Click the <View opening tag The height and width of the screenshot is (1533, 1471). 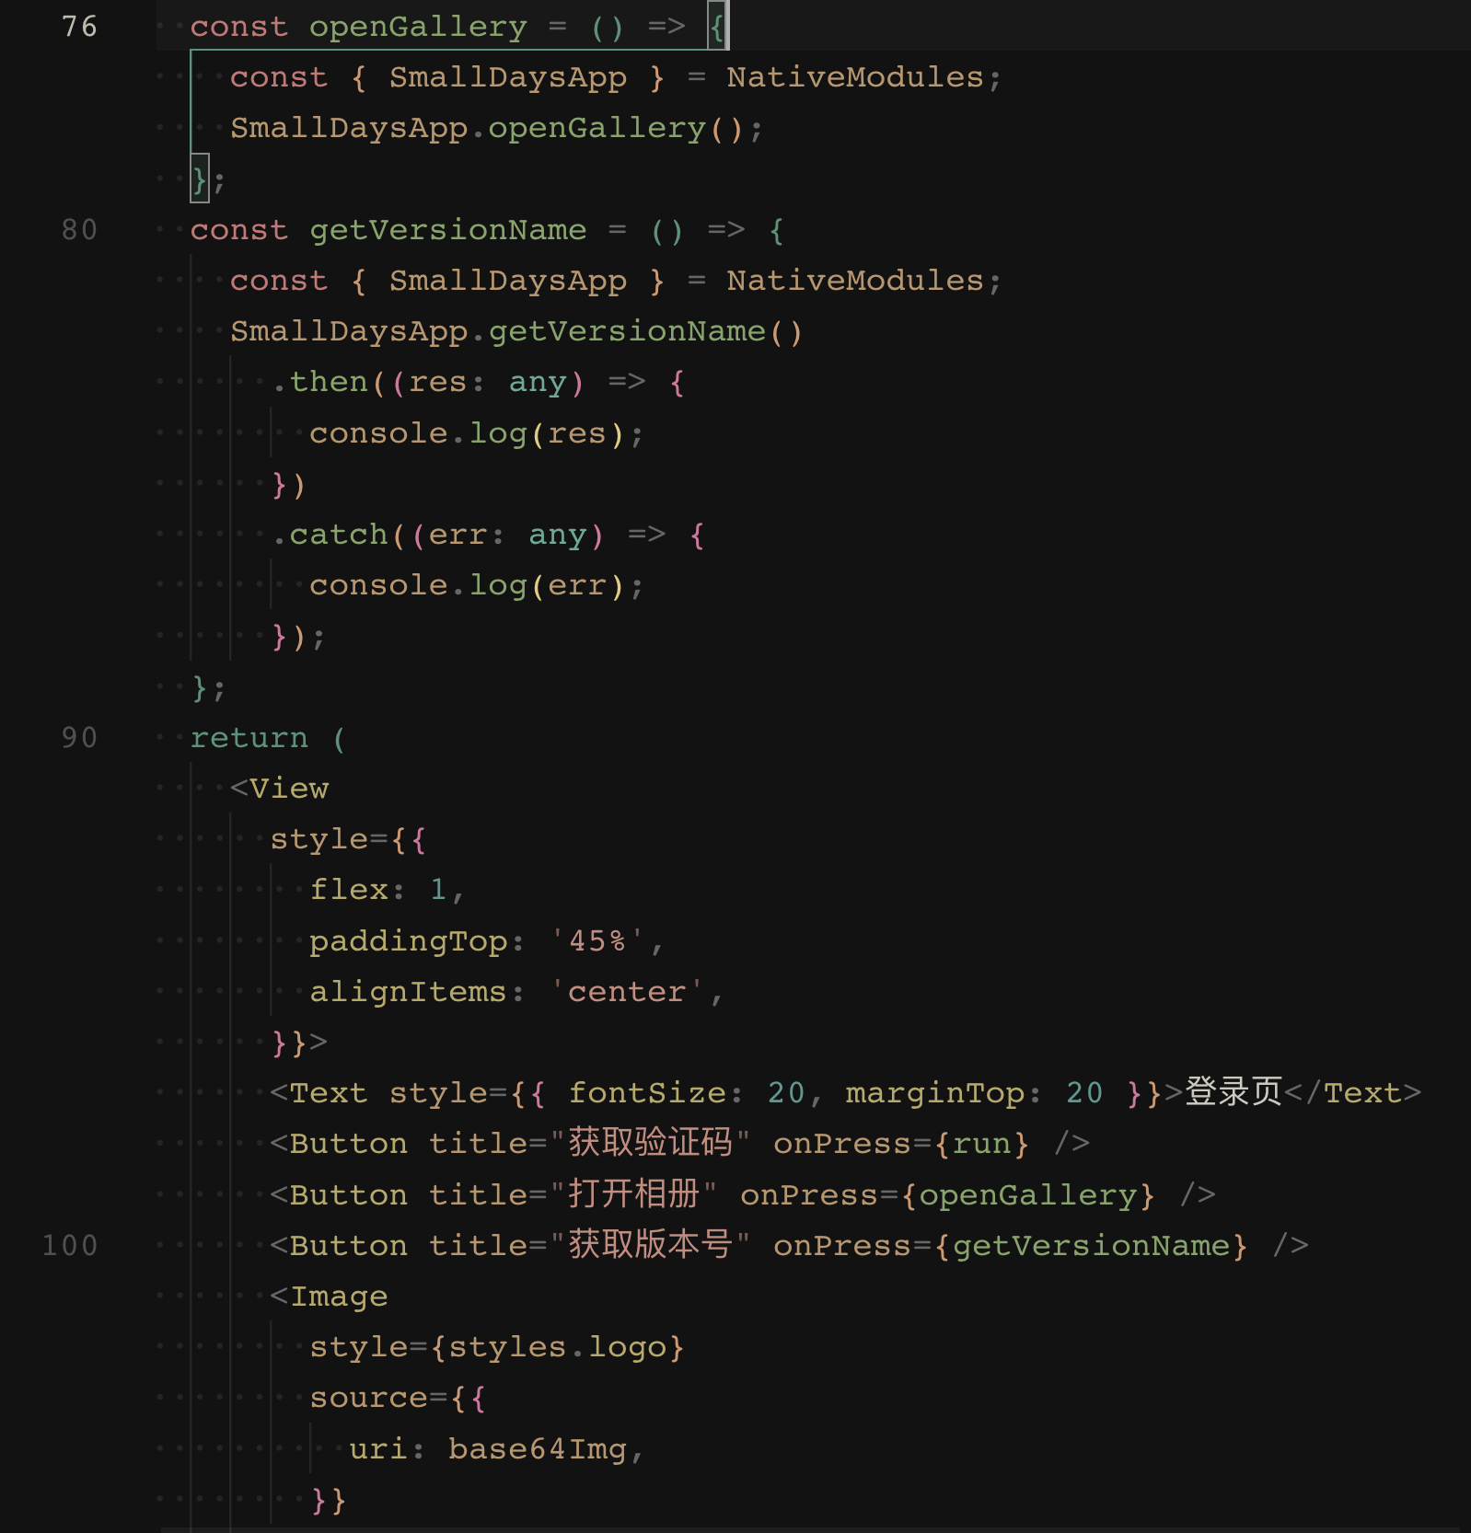(x=279, y=789)
